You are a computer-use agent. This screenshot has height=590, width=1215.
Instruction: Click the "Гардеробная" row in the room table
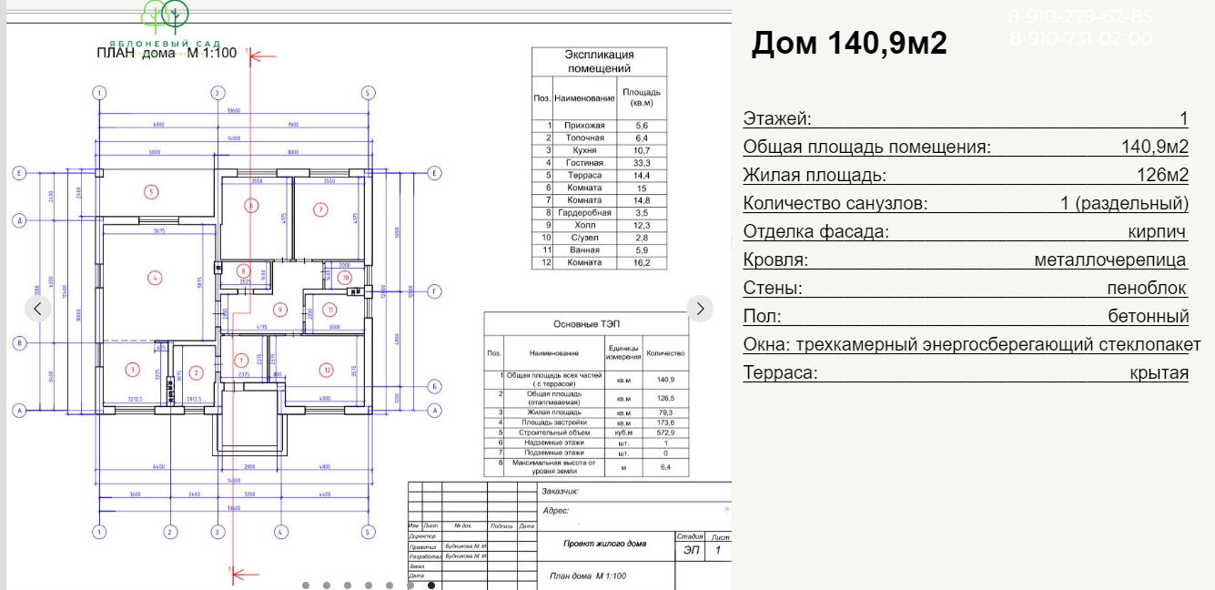pos(599,212)
